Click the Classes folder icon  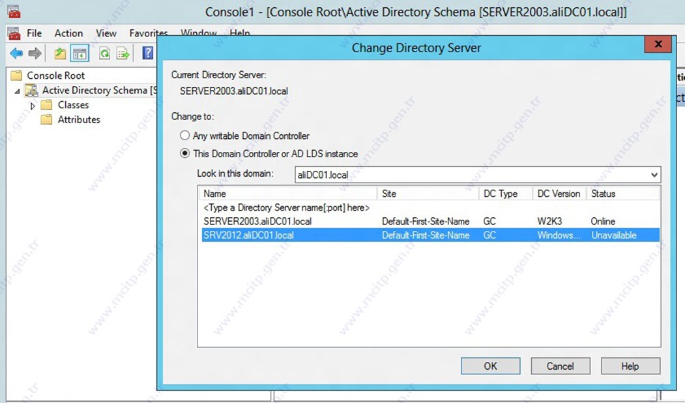point(46,105)
